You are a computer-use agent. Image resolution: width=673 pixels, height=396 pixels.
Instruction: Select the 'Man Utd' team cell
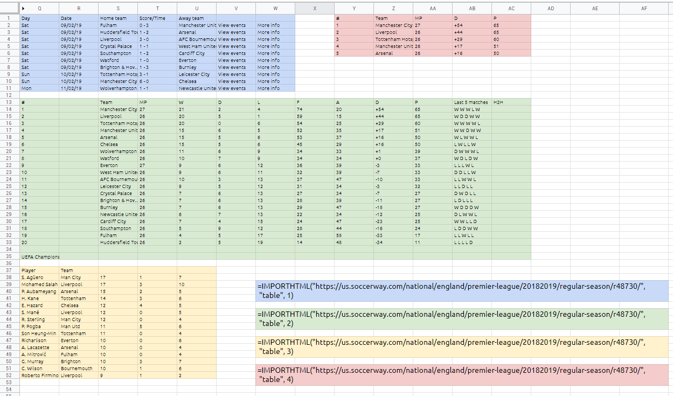click(79, 326)
